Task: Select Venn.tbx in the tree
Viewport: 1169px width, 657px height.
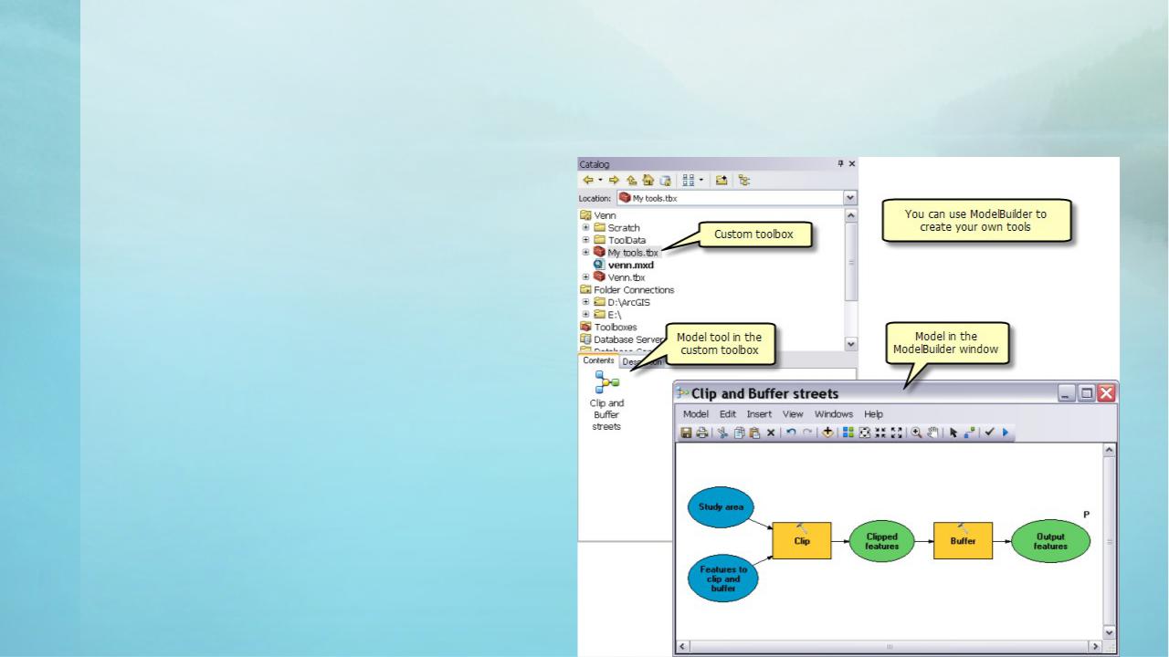Action: click(620, 276)
